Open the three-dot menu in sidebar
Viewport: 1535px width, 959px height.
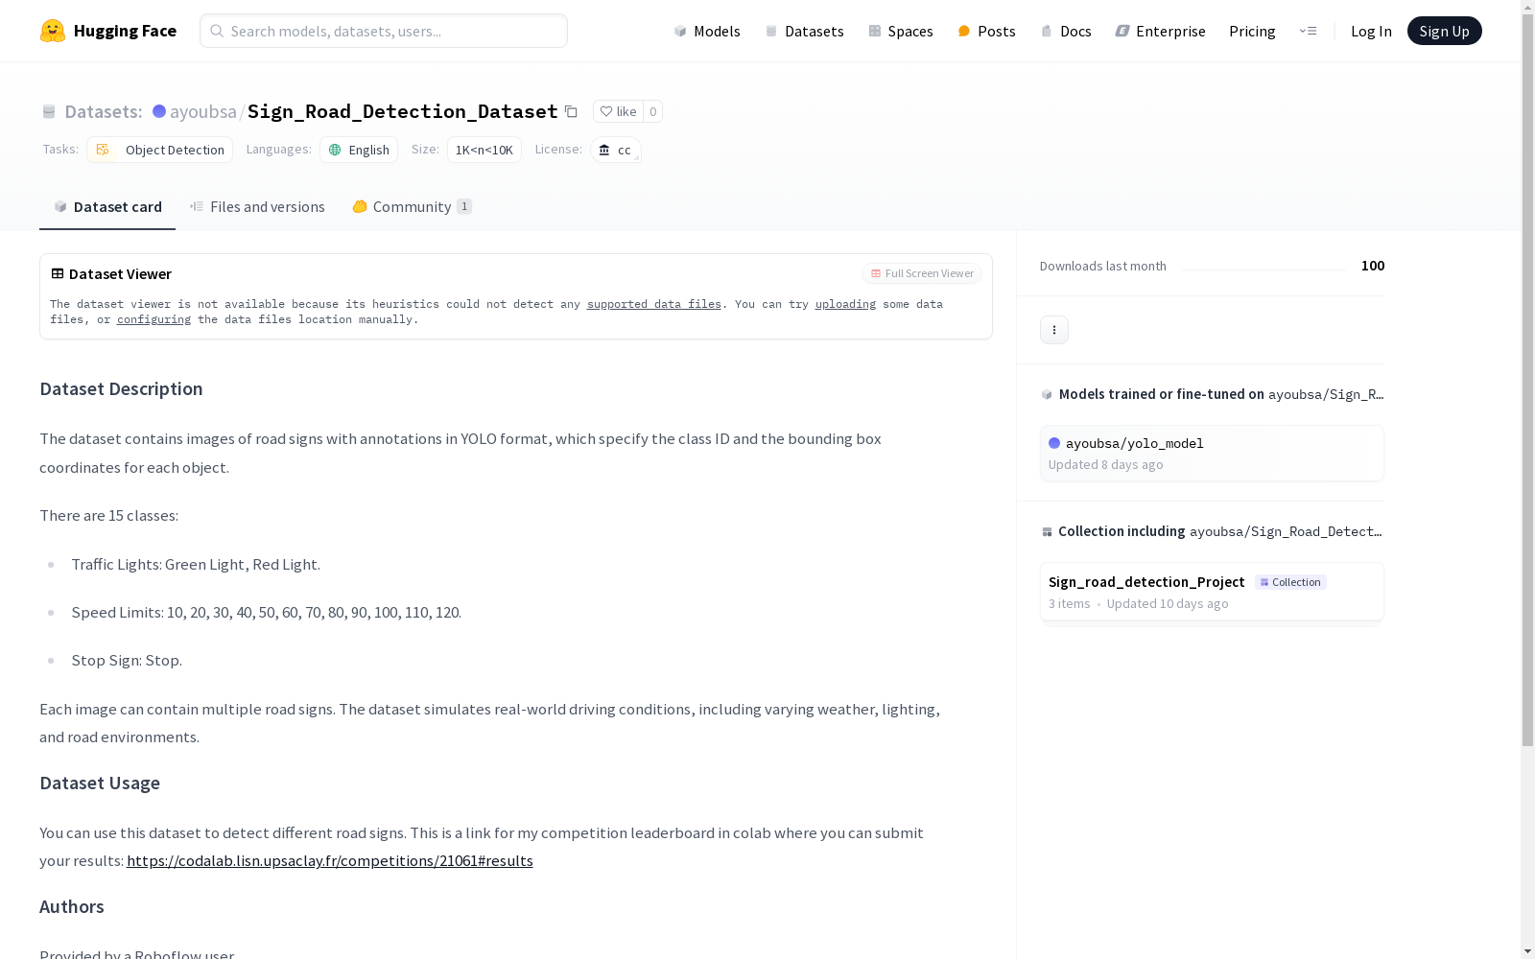point(1054,330)
